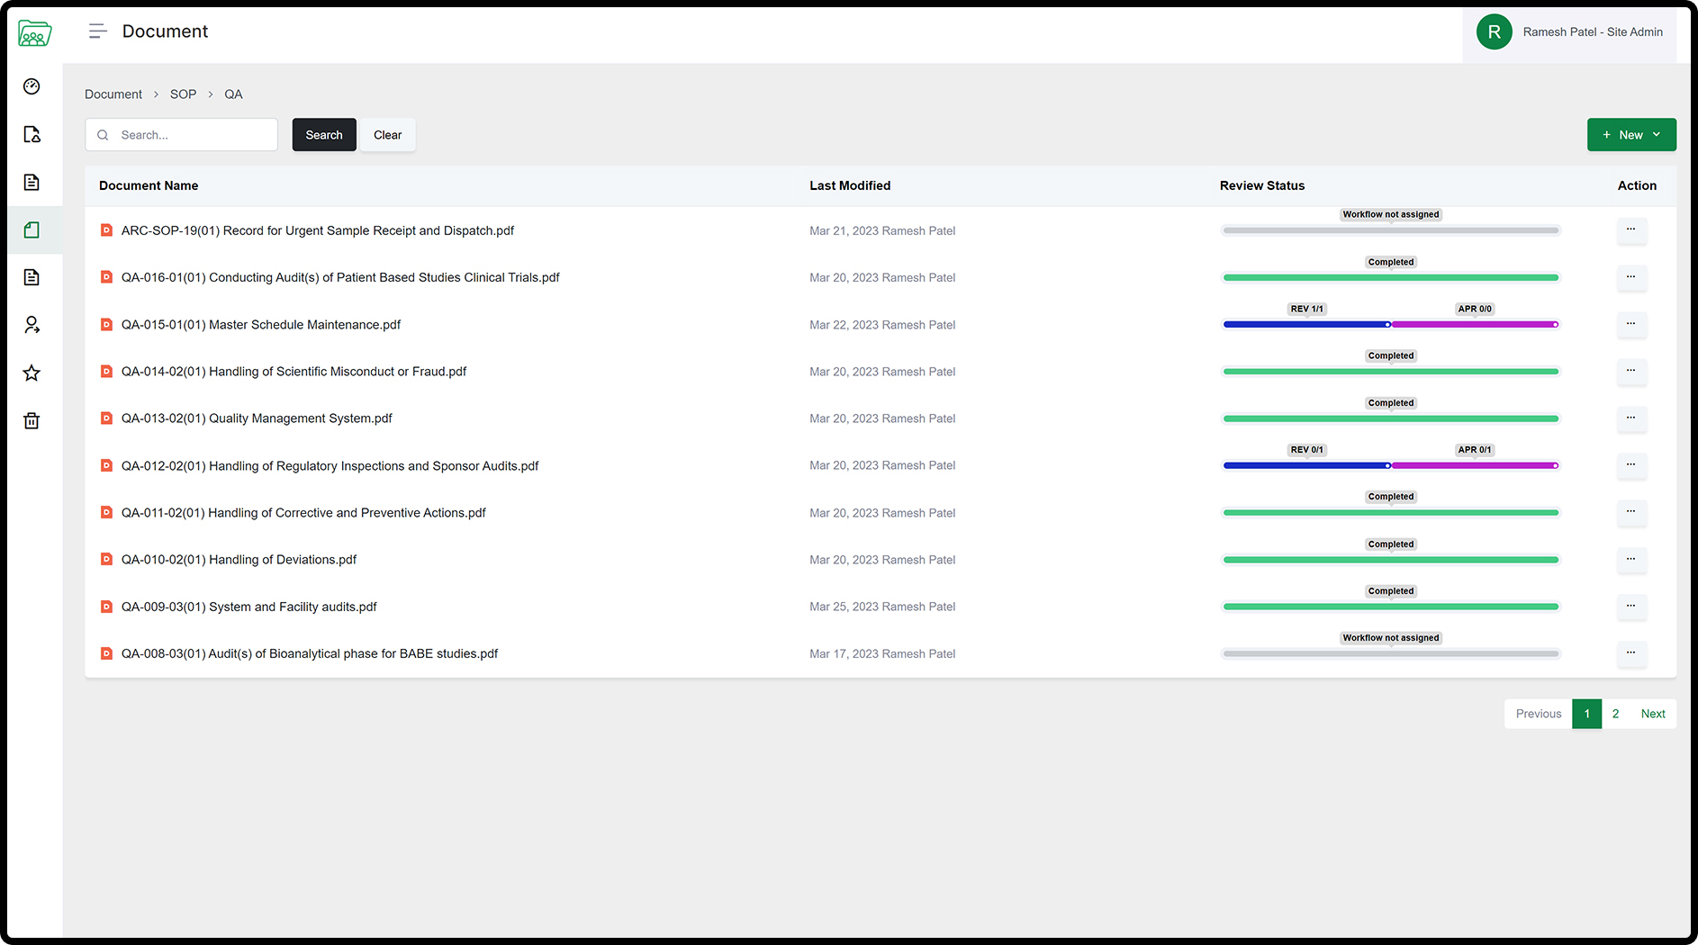Image resolution: width=1698 pixels, height=945 pixels.
Task: Switch to page 2 of results
Action: tap(1615, 714)
